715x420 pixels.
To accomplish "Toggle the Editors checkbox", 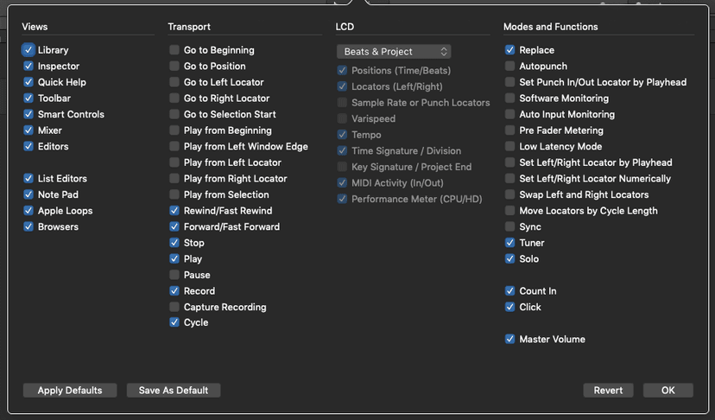I will click(x=28, y=146).
